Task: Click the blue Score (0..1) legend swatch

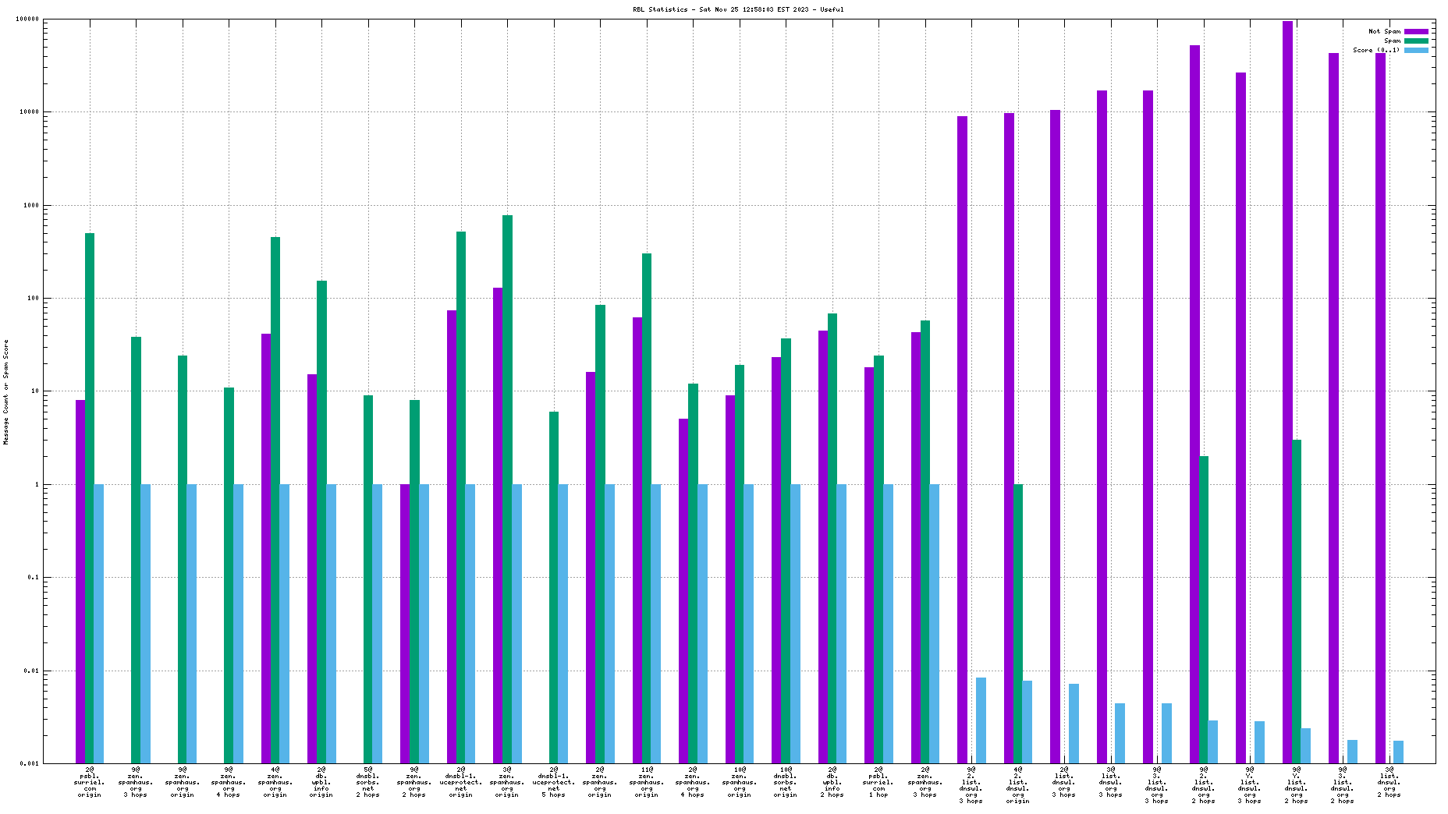Action: pos(1416,50)
